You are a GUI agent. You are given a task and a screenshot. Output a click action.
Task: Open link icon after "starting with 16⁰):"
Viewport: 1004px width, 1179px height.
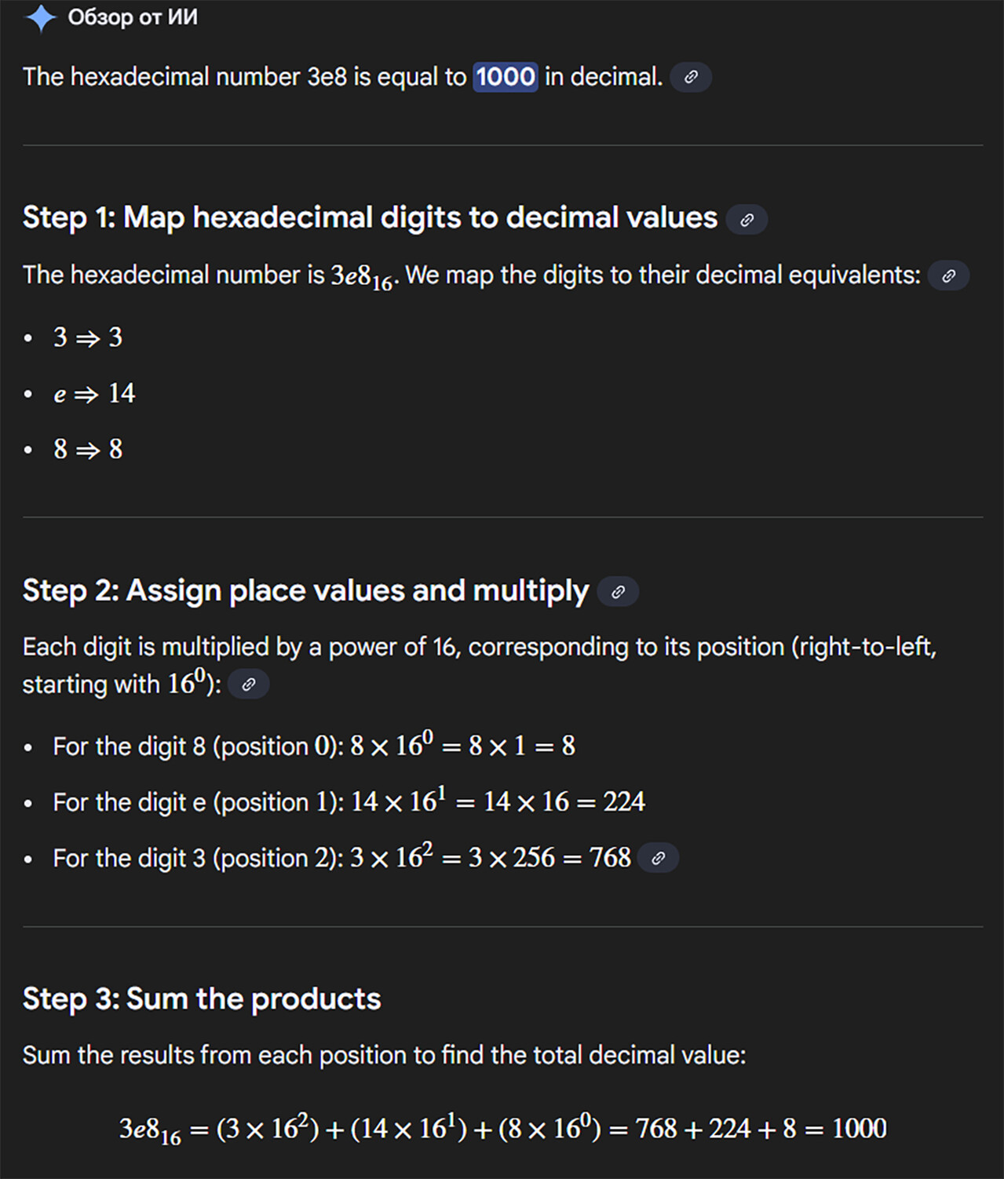[248, 684]
